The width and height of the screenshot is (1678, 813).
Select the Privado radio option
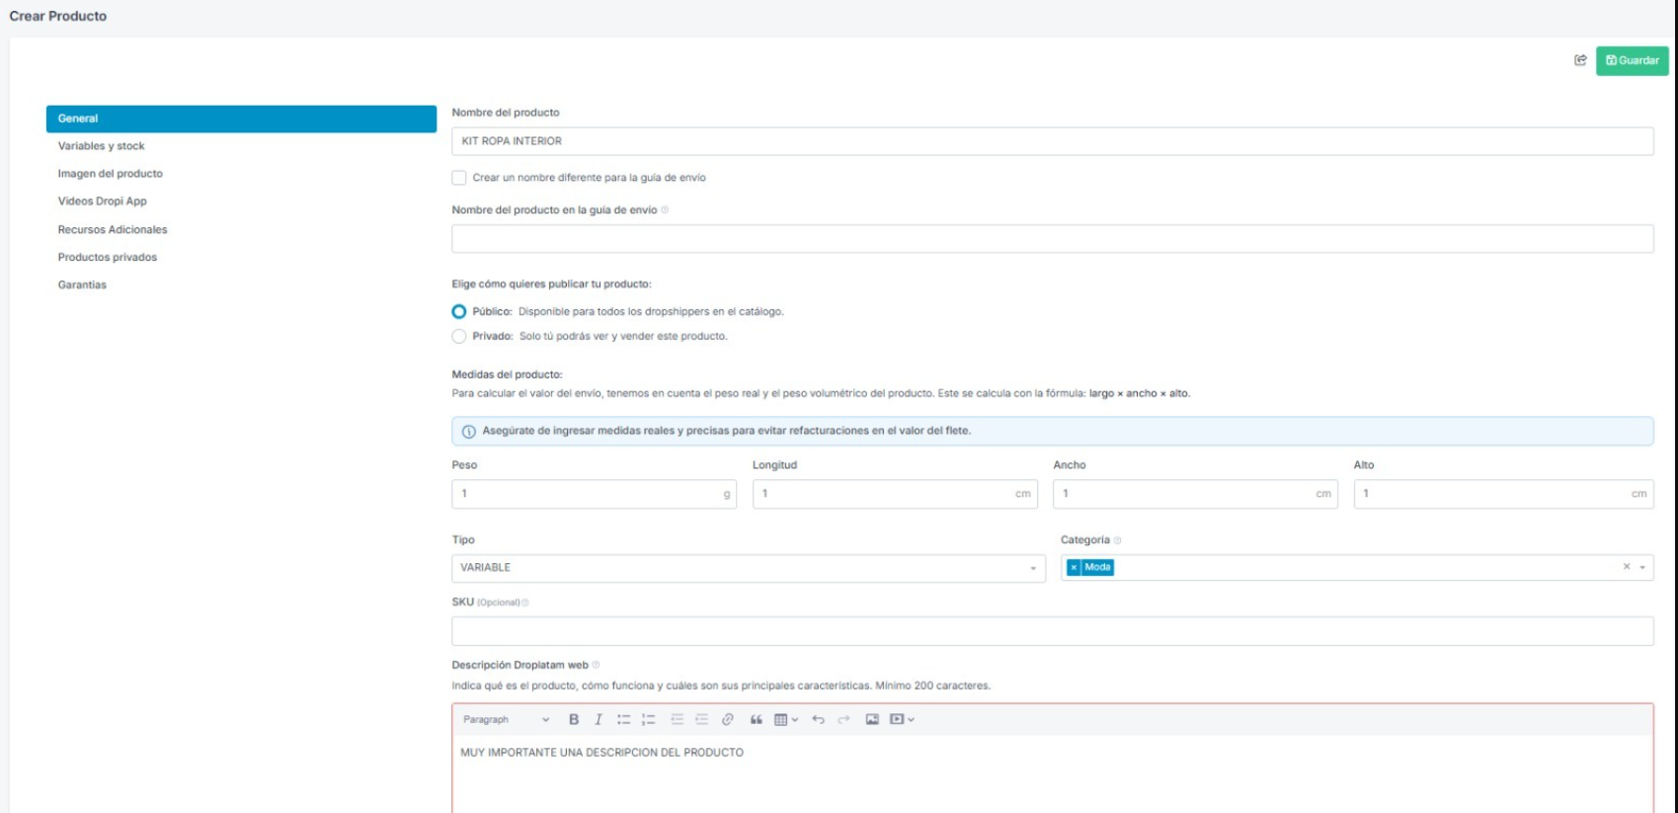[459, 336]
